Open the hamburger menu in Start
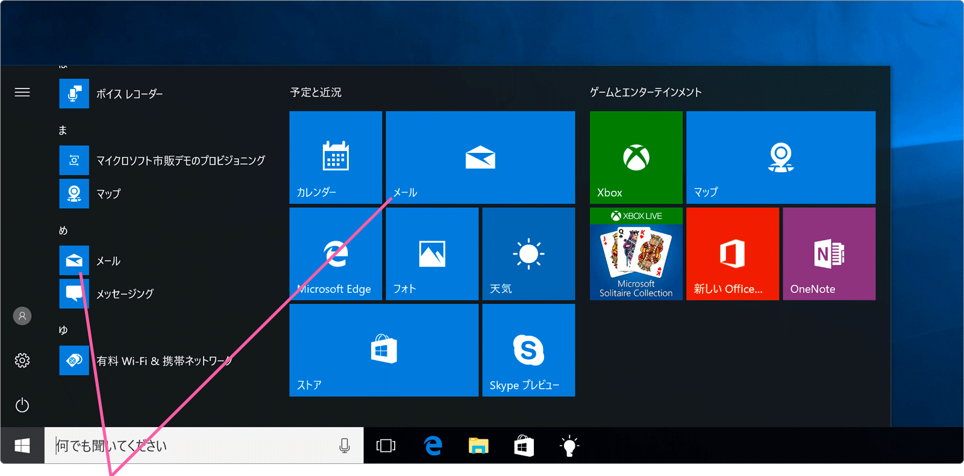 pyautogui.click(x=22, y=92)
